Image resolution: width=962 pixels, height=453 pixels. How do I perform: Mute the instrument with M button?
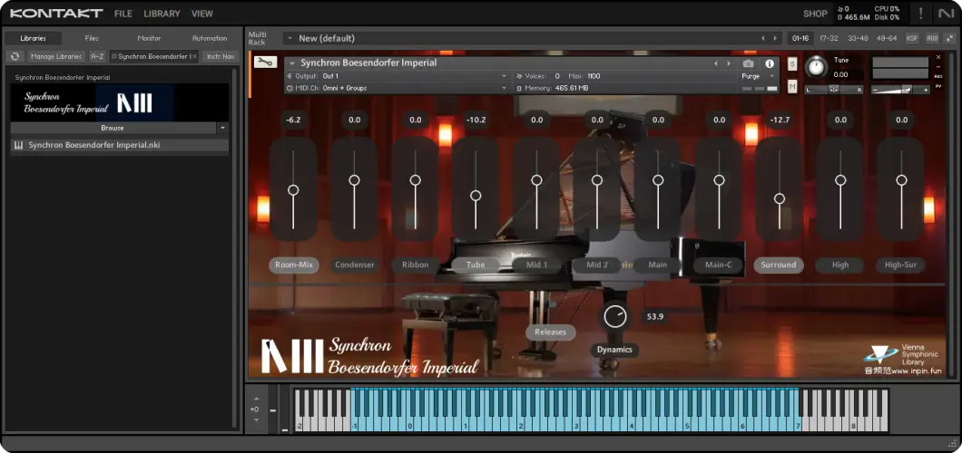point(792,87)
